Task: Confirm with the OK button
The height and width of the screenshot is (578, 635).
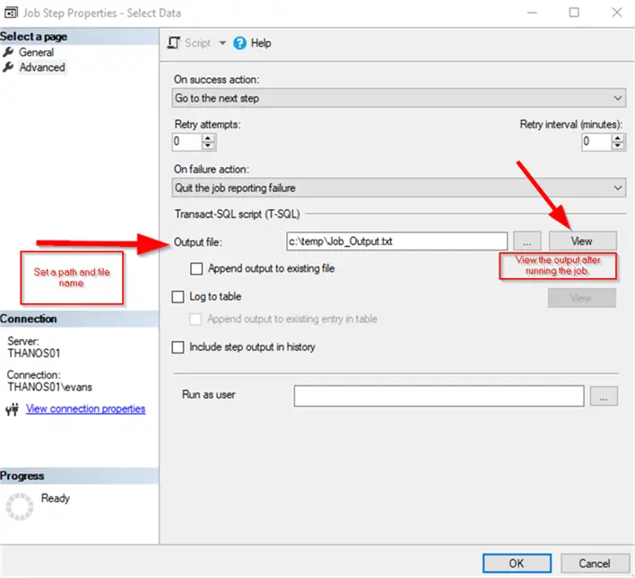Action: pos(517,564)
